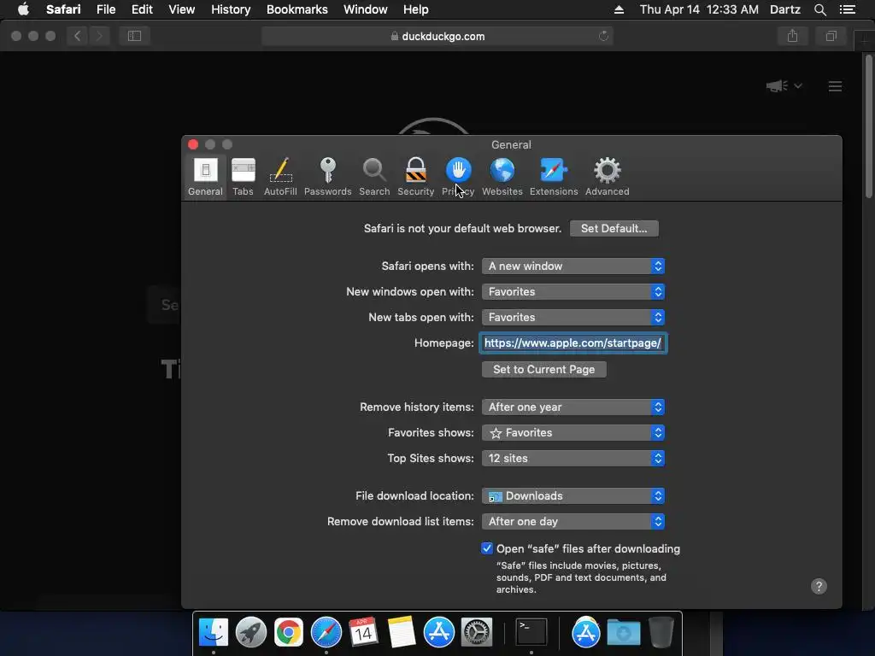This screenshot has width=875, height=656.
Task: Open the Downloads folder in the Dock
Action: pyautogui.click(x=623, y=632)
